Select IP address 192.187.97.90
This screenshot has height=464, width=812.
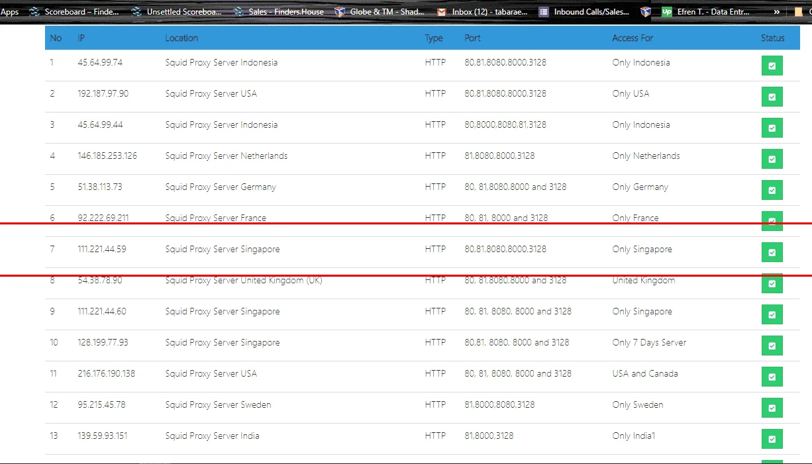click(x=103, y=93)
